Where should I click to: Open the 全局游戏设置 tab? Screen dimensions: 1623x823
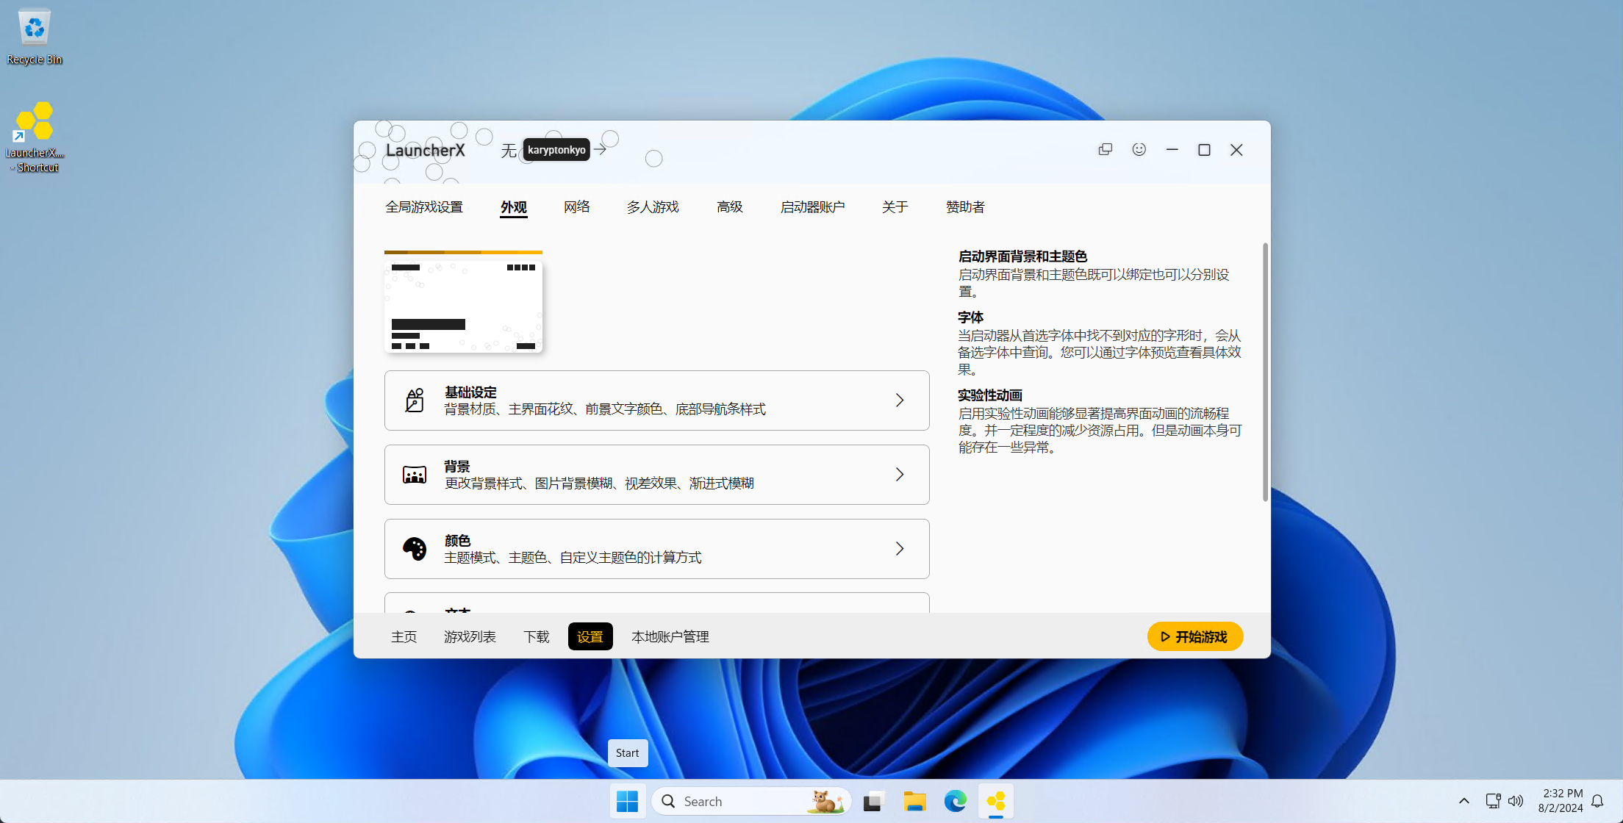pos(424,207)
